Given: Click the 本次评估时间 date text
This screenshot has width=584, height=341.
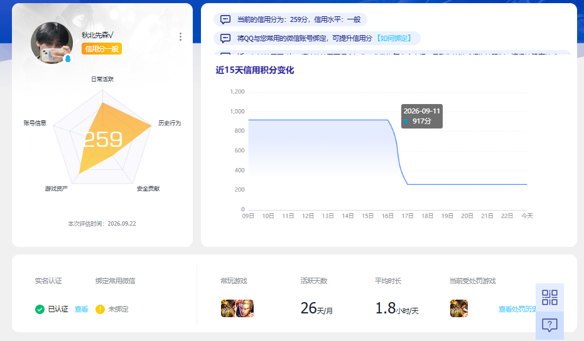Looking at the screenshot, I should 102,224.
